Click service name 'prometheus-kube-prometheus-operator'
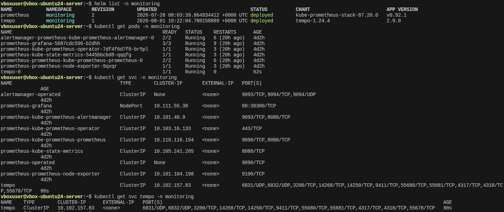Viewport: 504px width, 212px height. [50, 129]
